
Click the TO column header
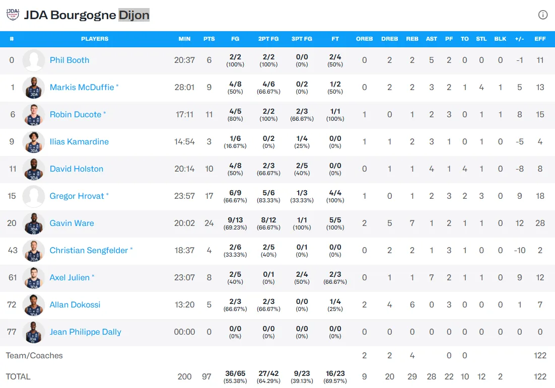(465, 39)
